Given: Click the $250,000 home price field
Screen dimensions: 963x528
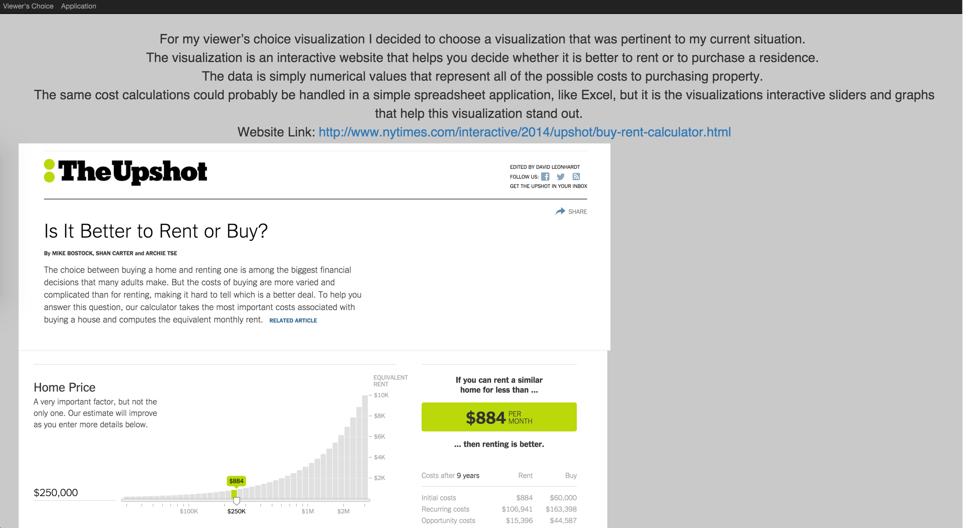Looking at the screenshot, I should tap(75, 493).
